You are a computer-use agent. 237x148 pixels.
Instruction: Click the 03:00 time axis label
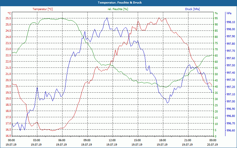pos(36,140)
